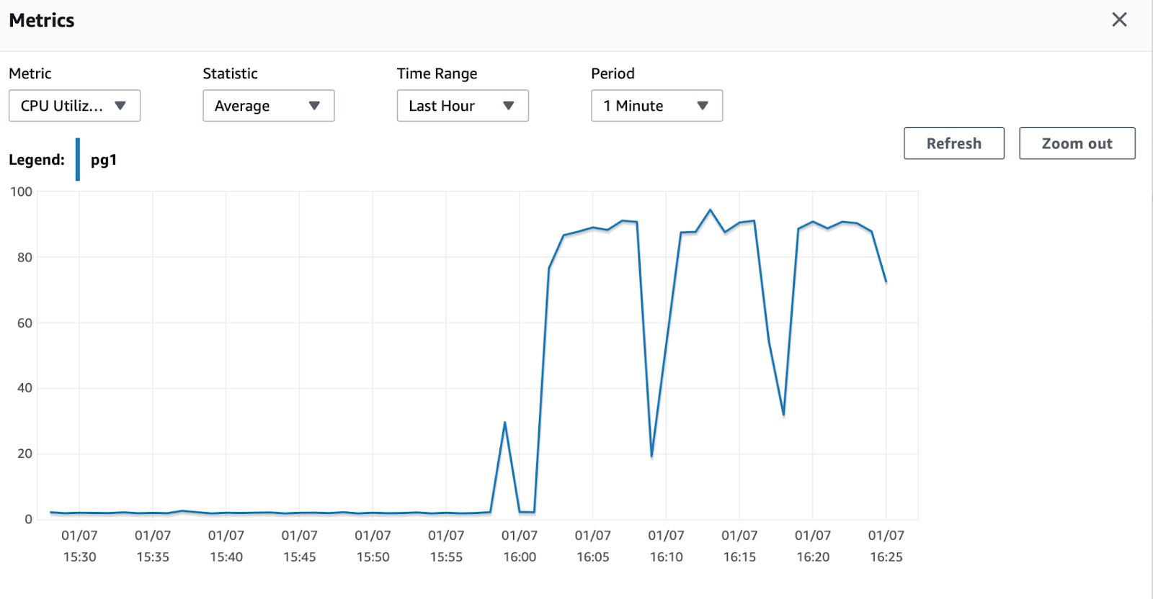Image resolution: width=1153 pixels, height=599 pixels.
Task: Click the 0 y-axis value
Action: point(29,519)
